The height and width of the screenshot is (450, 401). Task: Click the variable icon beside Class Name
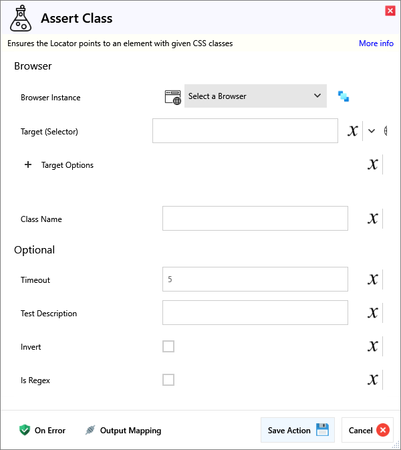click(x=373, y=219)
